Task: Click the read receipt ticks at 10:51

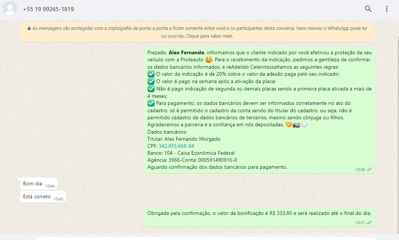Action: pyautogui.click(x=369, y=223)
